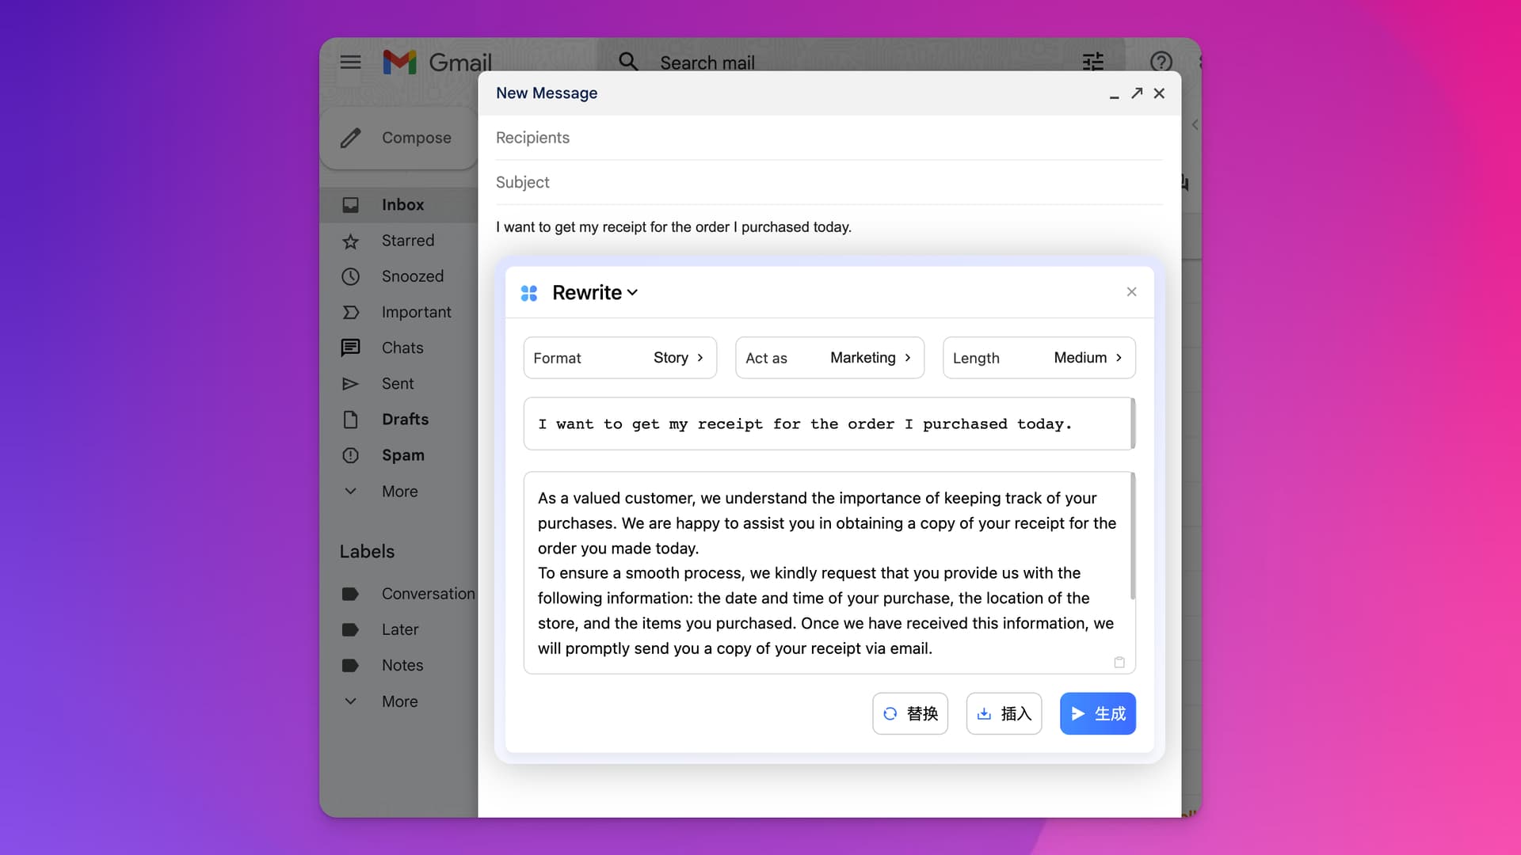Click the blue 生成 generate button
Image resolution: width=1521 pixels, height=855 pixels.
(1097, 714)
